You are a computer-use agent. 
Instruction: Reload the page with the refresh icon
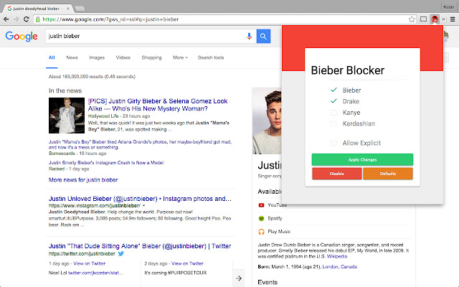coord(26,19)
